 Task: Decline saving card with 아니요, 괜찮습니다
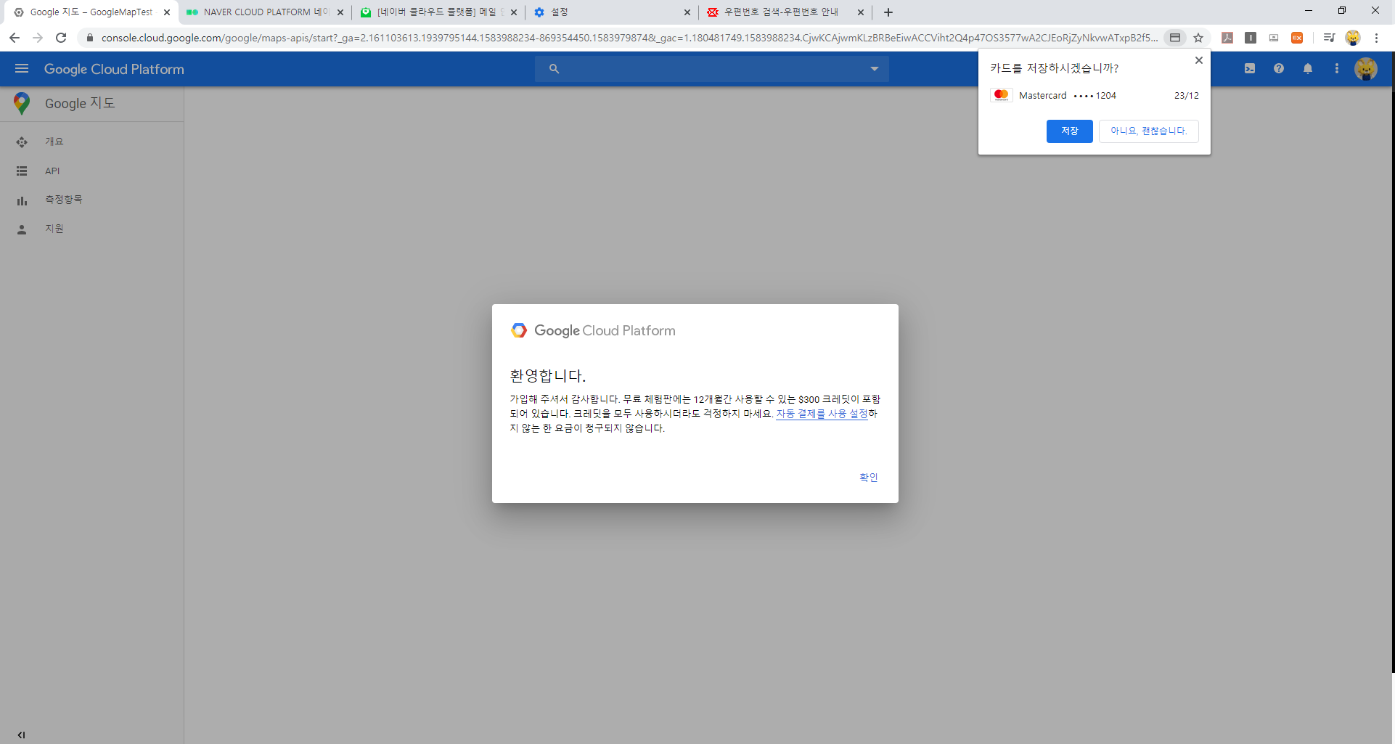click(x=1148, y=131)
